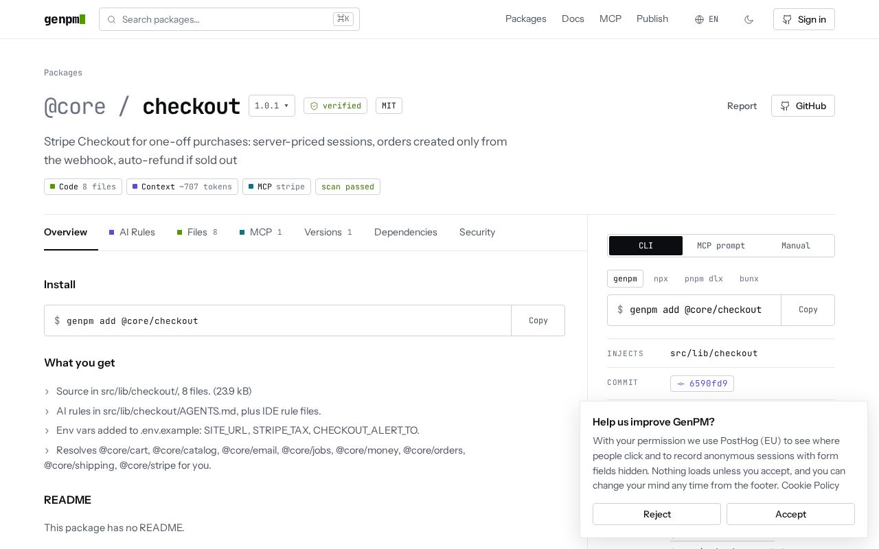This screenshot has width=879, height=549.
Task: Choose the bunx runner option
Action: (749, 279)
